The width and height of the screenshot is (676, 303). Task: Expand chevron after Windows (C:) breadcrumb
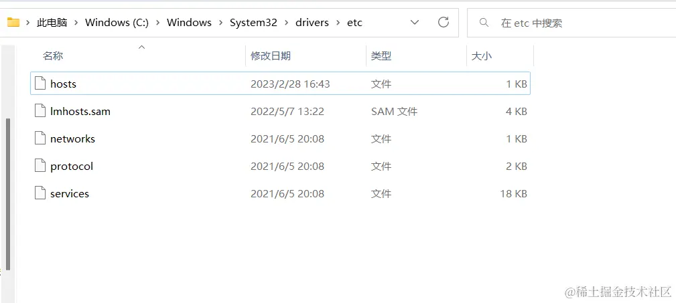pyautogui.click(x=158, y=23)
